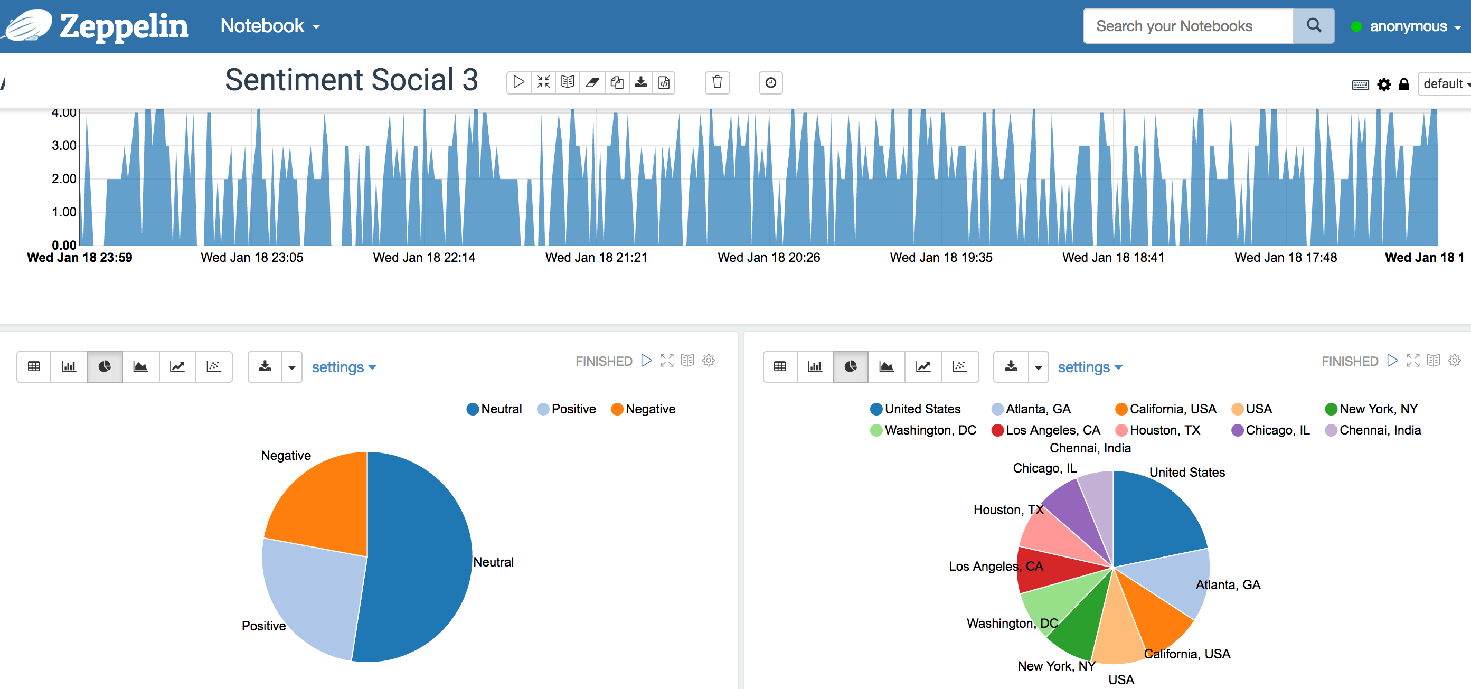Open download format dropdown on location chart
Image resolution: width=1471 pixels, height=689 pixels.
(x=1038, y=367)
